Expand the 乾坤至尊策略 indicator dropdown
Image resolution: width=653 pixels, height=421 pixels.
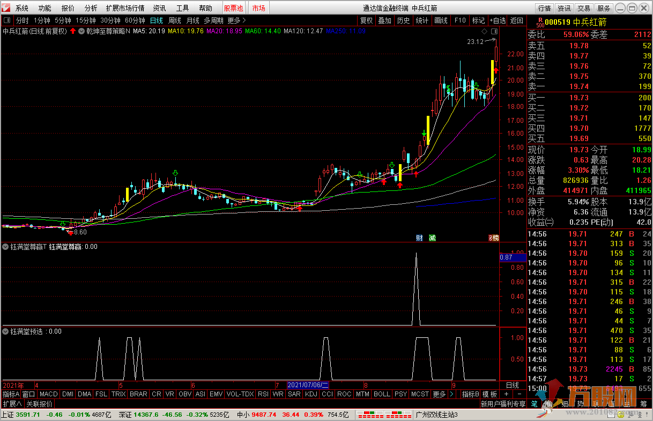[x=81, y=31]
